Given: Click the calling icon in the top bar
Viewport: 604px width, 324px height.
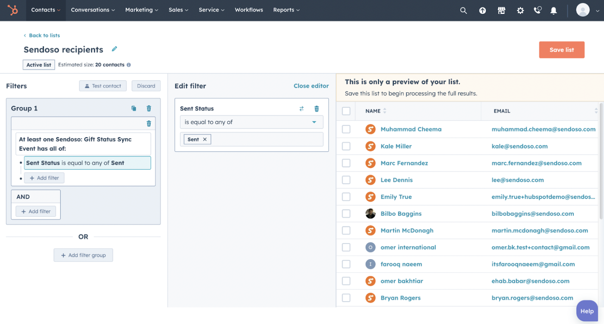Looking at the screenshot, I should point(538,10).
